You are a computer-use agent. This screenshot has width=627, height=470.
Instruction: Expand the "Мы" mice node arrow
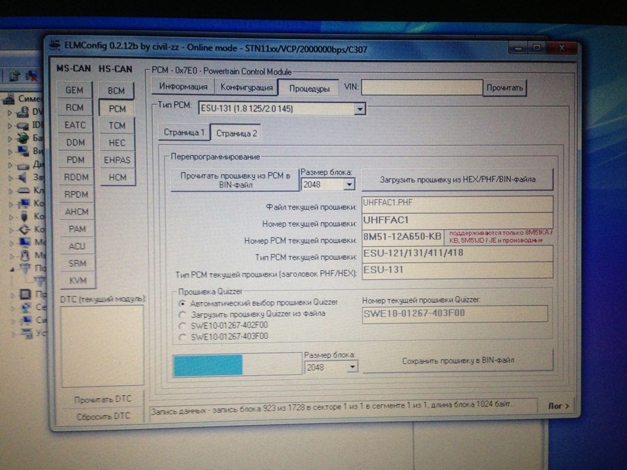click(12, 256)
